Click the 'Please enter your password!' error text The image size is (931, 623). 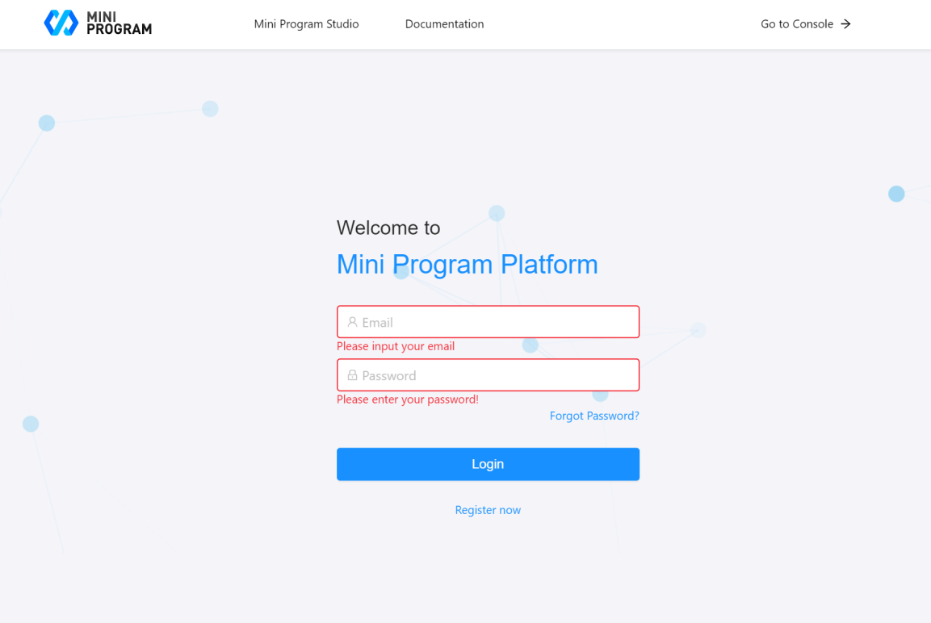pos(407,399)
